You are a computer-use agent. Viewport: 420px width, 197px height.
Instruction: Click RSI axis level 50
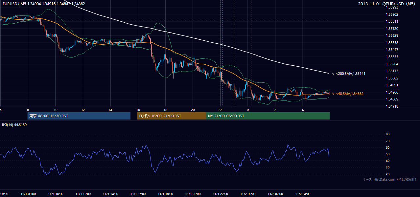[387, 154]
